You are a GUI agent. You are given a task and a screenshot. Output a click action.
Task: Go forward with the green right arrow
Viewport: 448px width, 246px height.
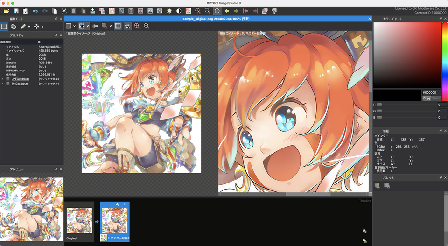click(236, 11)
